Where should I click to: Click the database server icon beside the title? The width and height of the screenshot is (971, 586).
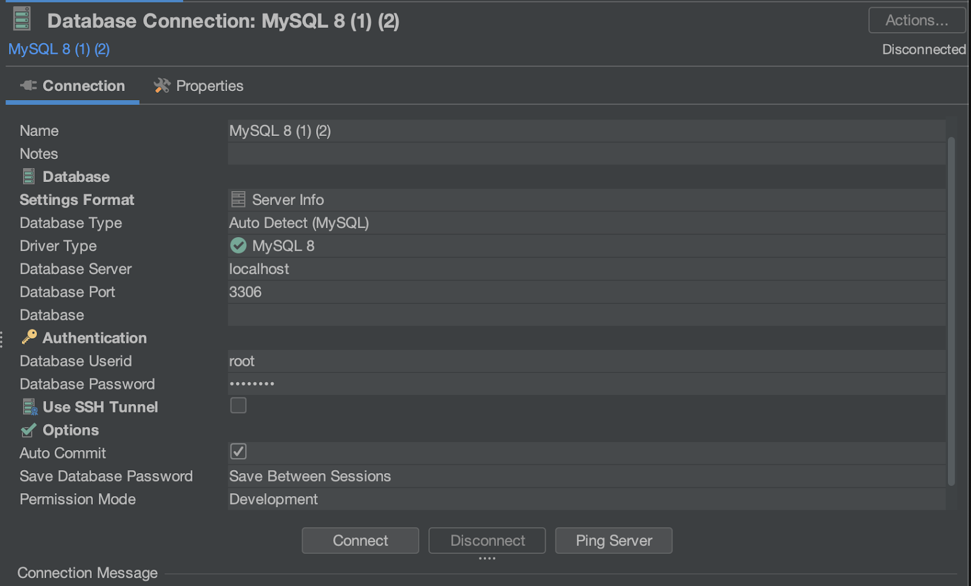22,19
